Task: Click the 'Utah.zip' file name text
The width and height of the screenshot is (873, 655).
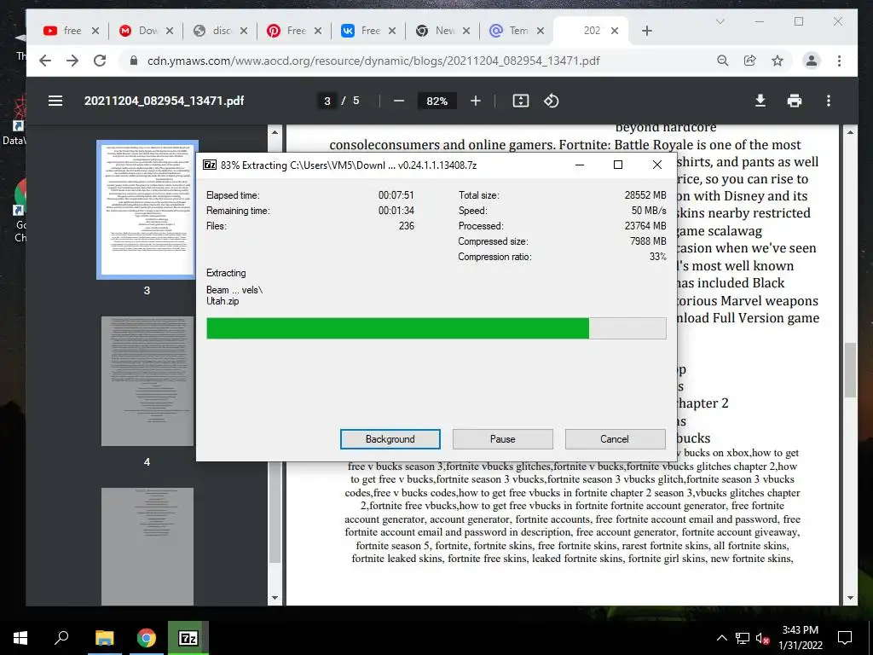Action: pos(223,301)
